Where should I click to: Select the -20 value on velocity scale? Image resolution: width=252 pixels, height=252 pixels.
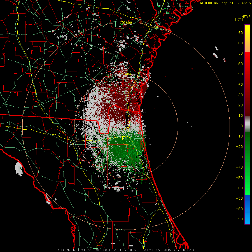(x=239, y=147)
